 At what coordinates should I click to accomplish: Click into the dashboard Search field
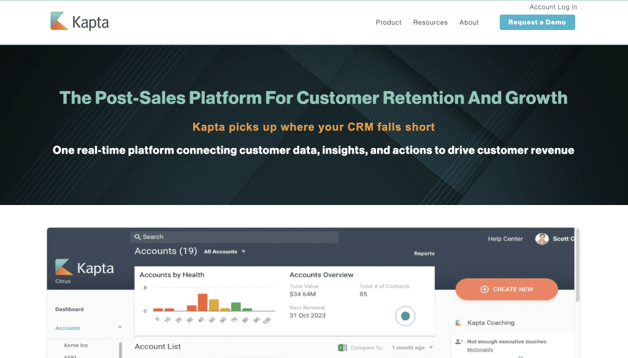pos(234,237)
